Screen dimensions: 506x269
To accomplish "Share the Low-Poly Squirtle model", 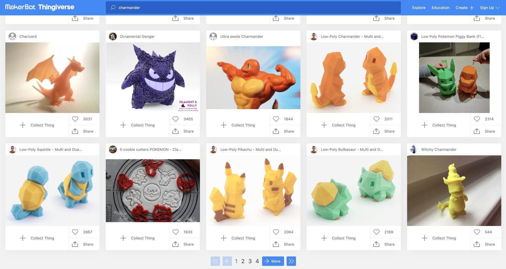I will point(84,244).
